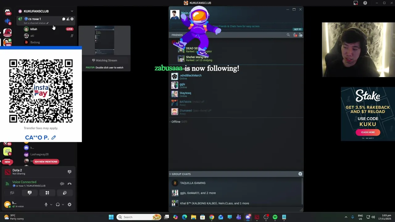Select friend Staytoxq

(x=185, y=93)
